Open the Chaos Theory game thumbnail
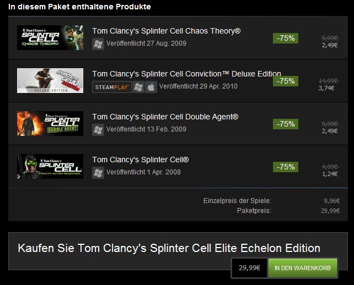This screenshot has width=354, height=285. click(x=50, y=37)
